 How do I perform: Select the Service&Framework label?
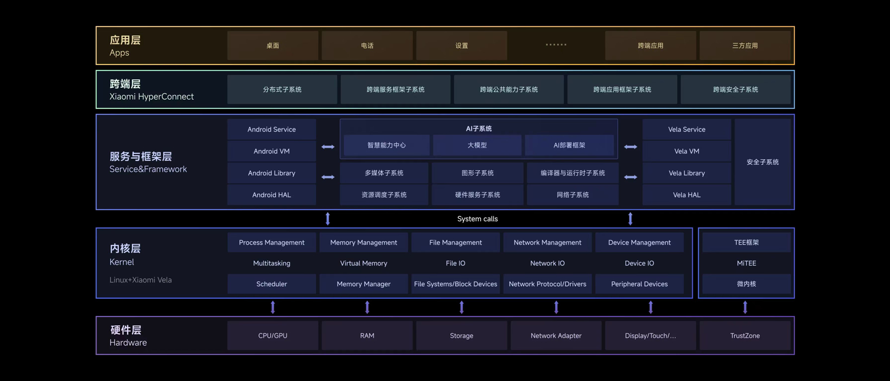(x=148, y=169)
